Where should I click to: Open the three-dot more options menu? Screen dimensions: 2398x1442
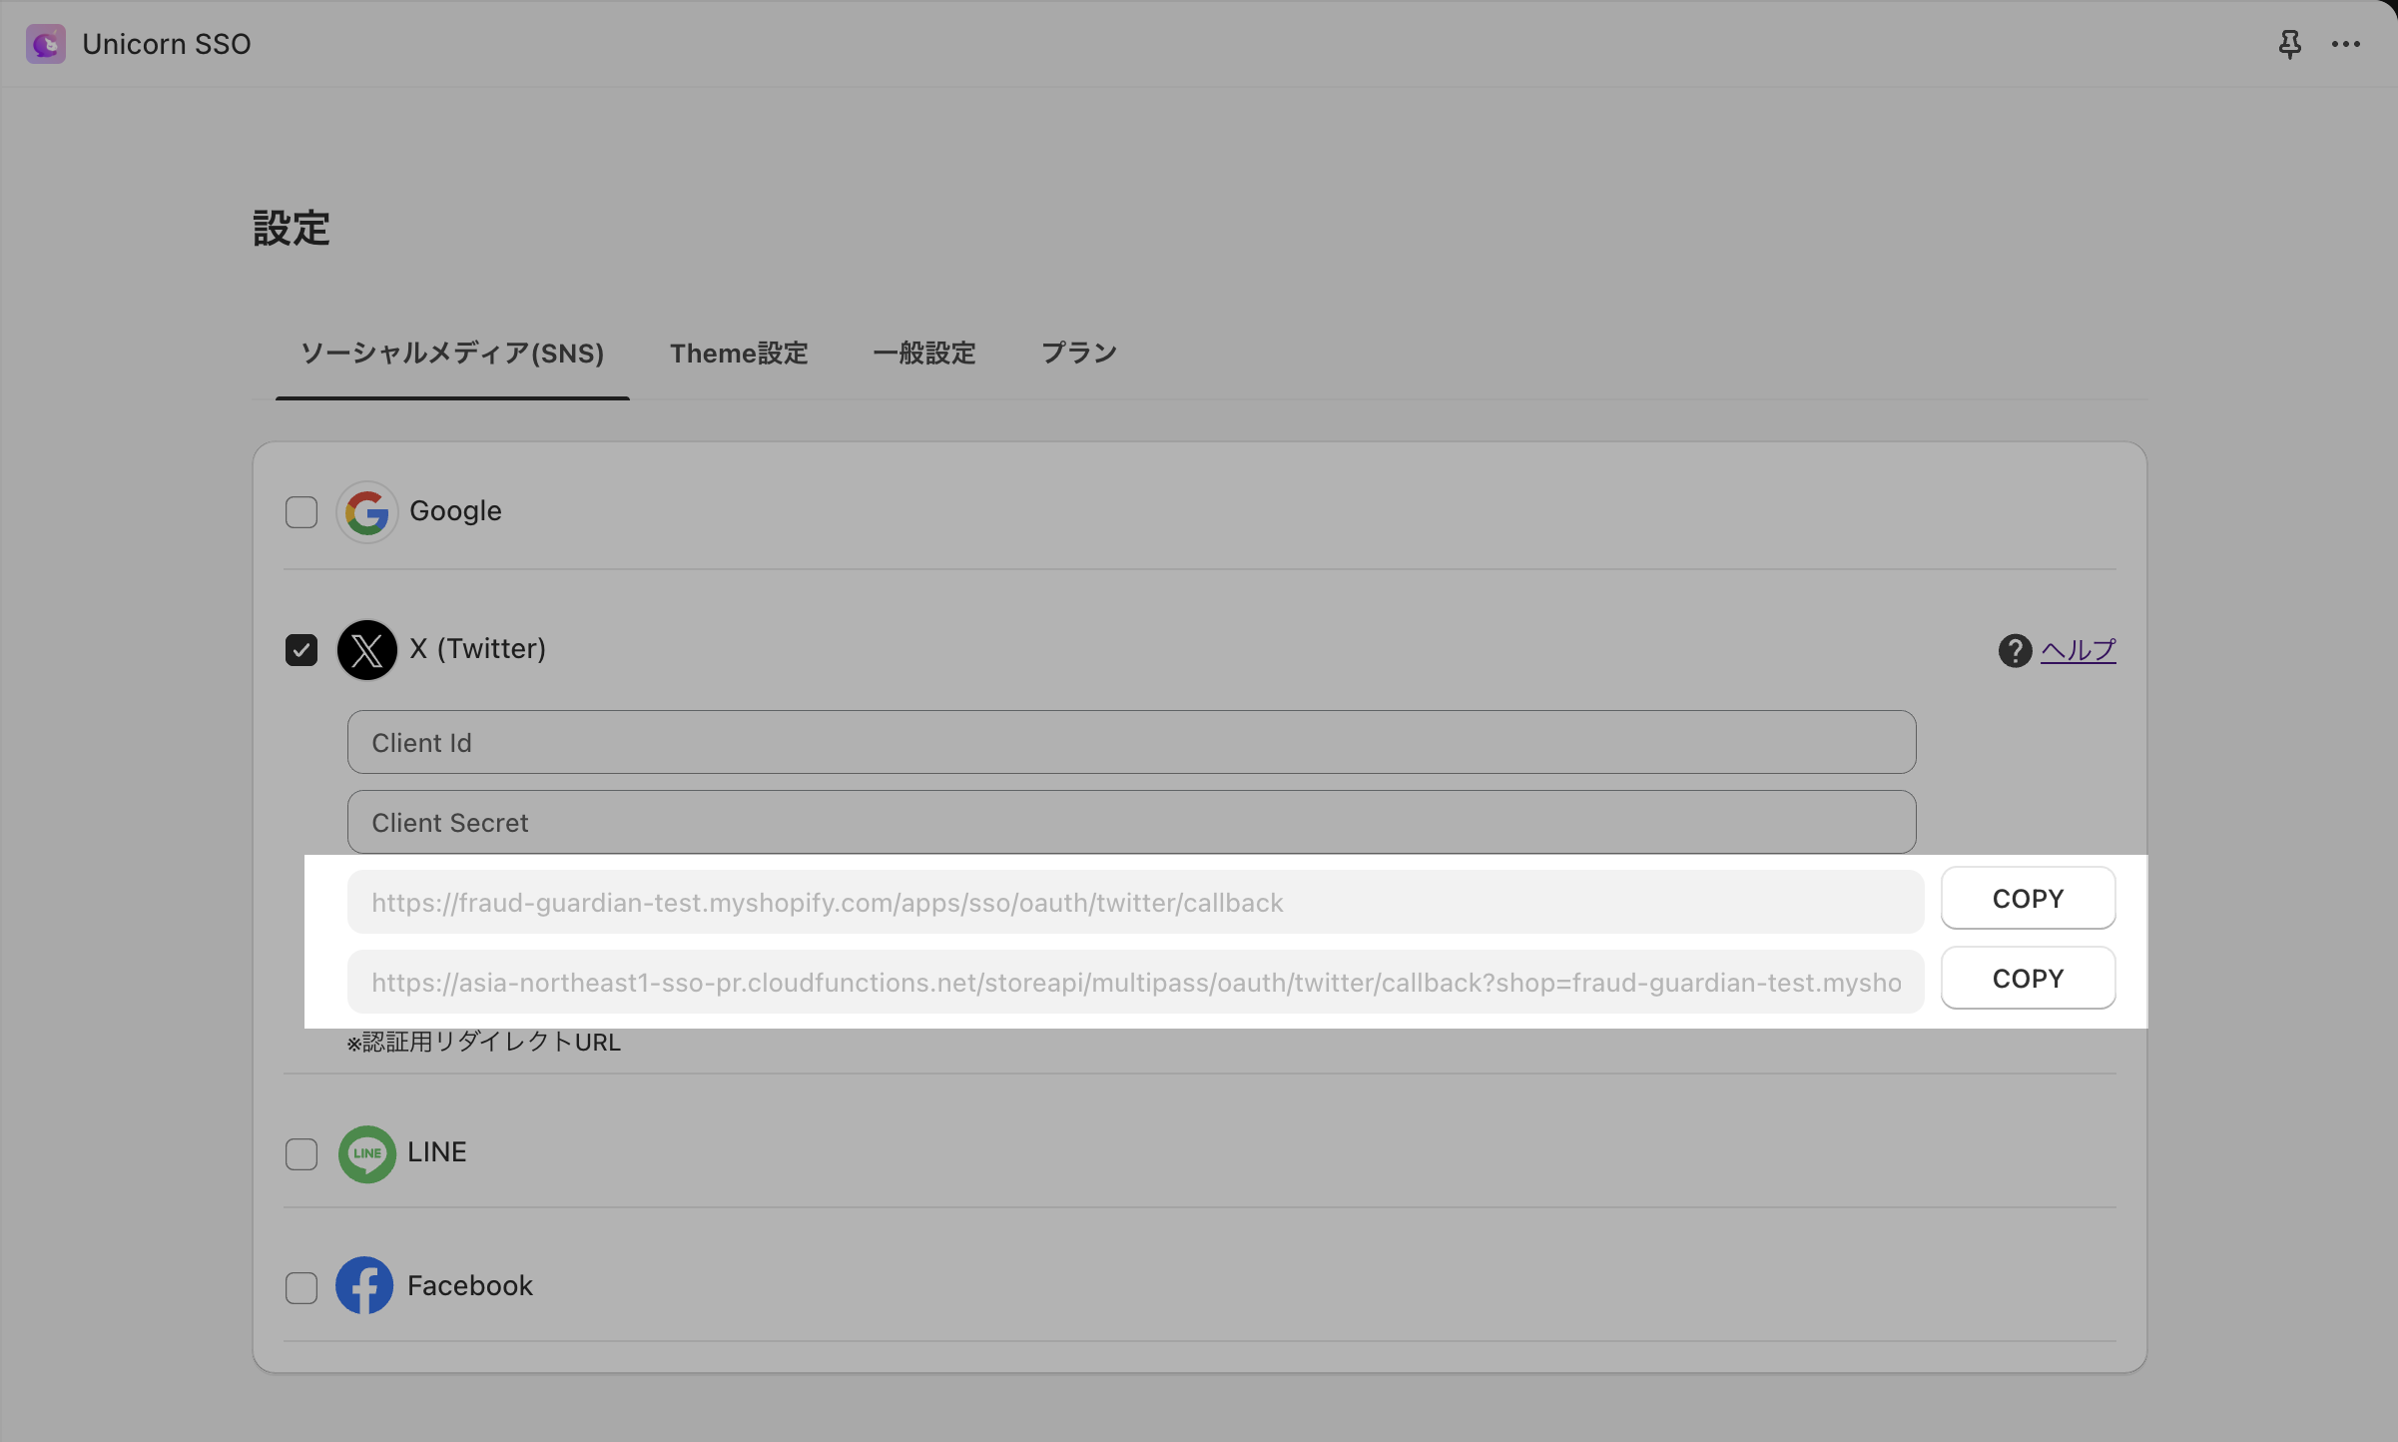pos(2345,44)
